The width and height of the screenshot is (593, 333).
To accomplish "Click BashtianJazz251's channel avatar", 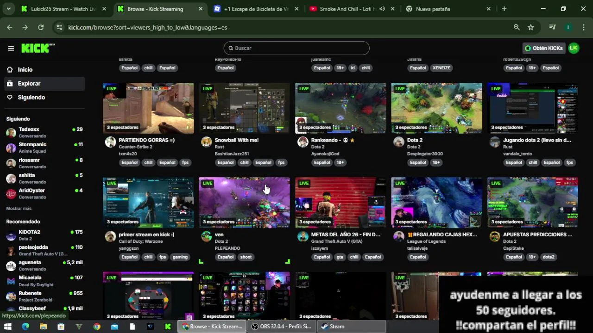I will (207, 142).
